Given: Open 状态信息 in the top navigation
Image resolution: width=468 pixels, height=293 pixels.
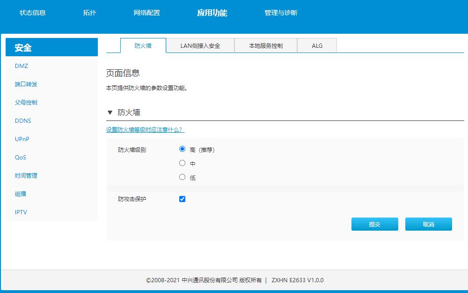Looking at the screenshot, I should (x=33, y=13).
